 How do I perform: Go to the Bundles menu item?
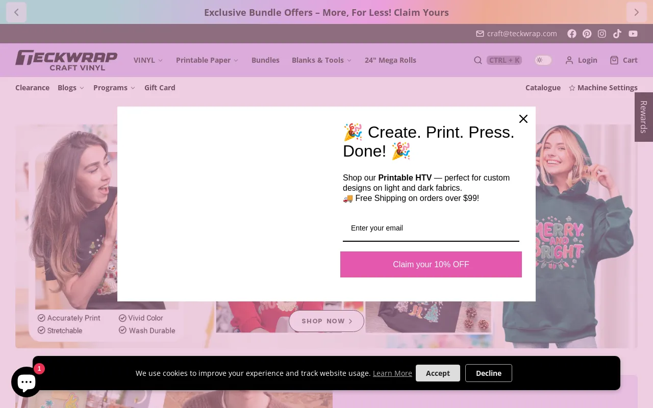tap(265, 60)
